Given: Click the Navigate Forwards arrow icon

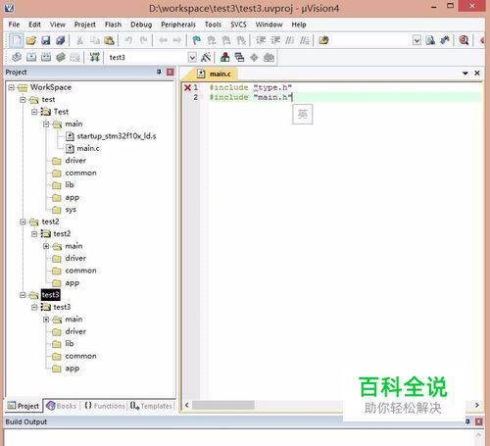Looking at the screenshot, I should tap(177, 40).
